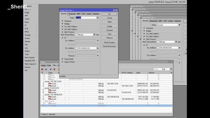Click the Apply button

click(x=109, y=22)
